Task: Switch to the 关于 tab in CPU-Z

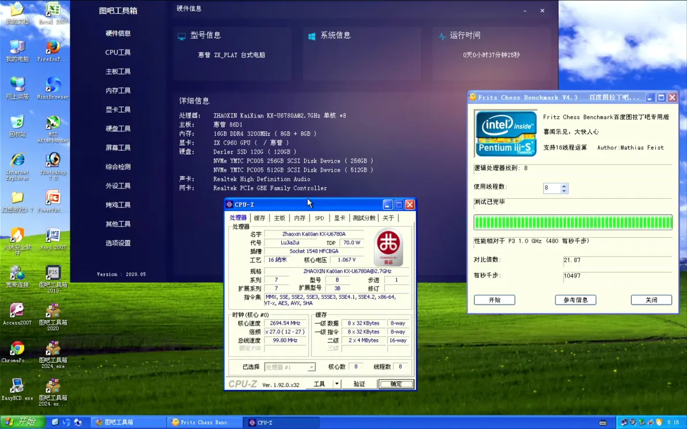Action: coord(388,218)
